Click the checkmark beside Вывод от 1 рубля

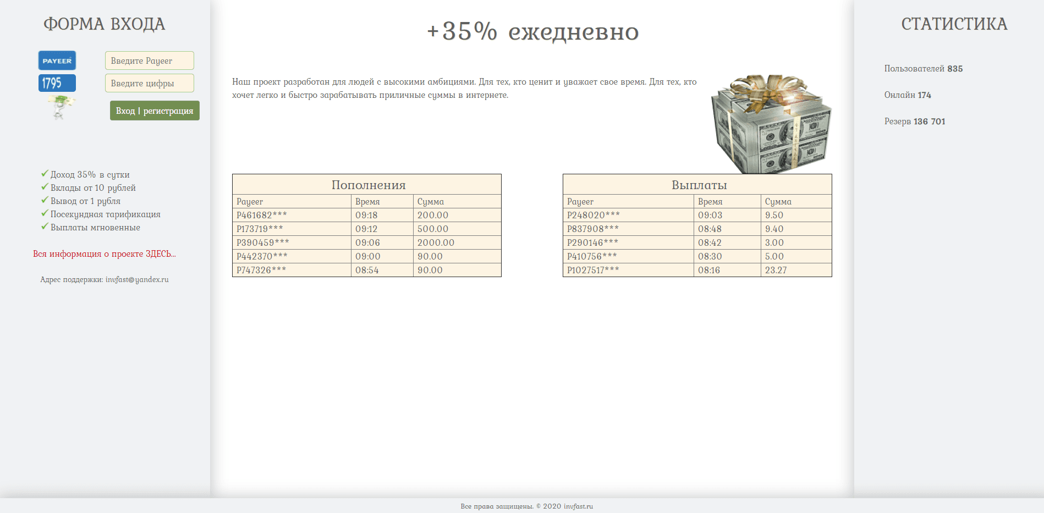[44, 200]
